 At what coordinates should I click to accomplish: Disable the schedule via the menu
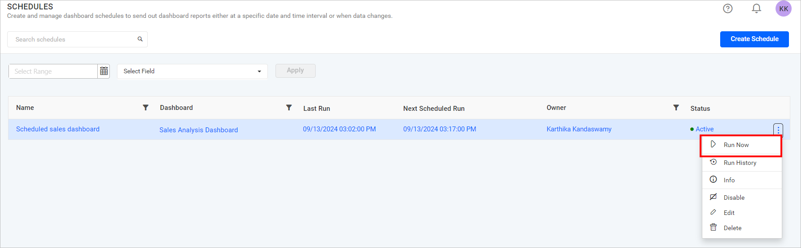(x=734, y=198)
